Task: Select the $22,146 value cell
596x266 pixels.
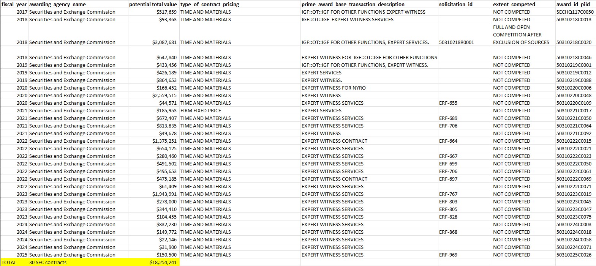Action: coord(153,239)
